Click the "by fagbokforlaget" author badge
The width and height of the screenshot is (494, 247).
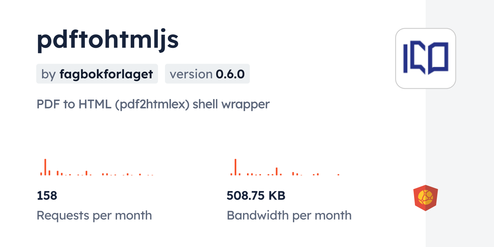click(x=97, y=74)
